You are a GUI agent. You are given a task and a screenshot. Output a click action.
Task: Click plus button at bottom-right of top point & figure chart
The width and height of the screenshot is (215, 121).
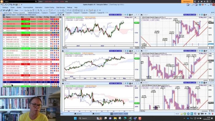(x=213, y=48)
